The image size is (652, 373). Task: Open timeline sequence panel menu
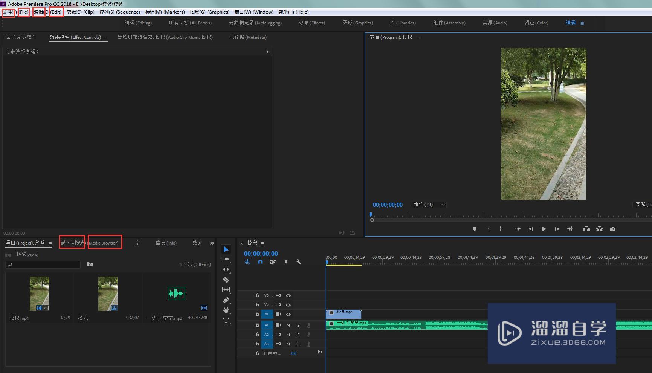click(x=263, y=243)
